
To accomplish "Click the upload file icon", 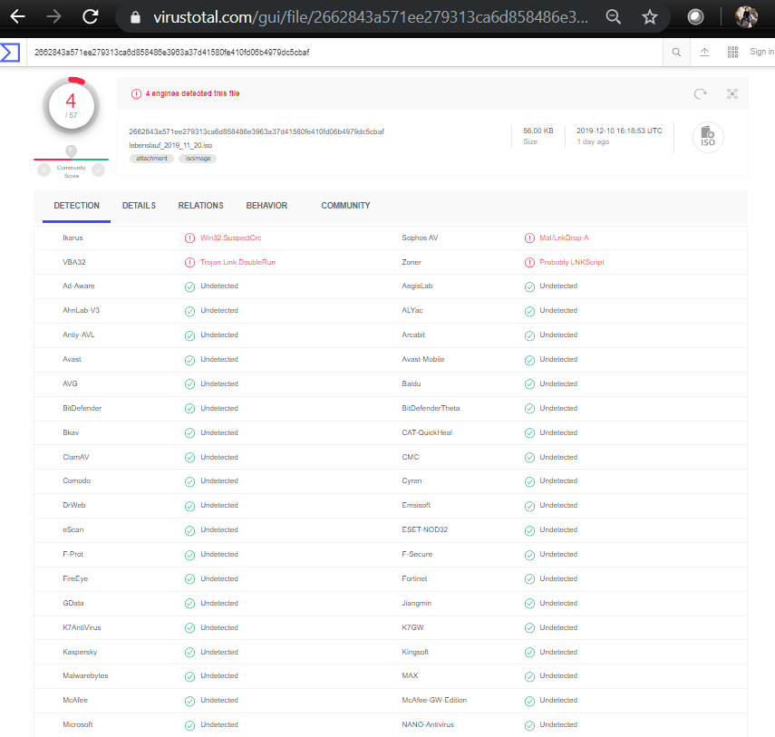I will click(704, 53).
